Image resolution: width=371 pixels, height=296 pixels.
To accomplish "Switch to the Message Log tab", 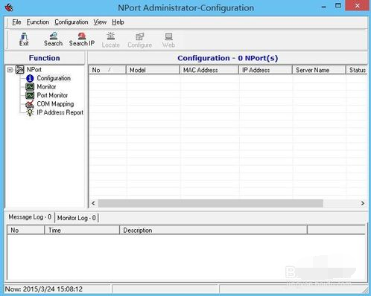I will tap(30, 217).
